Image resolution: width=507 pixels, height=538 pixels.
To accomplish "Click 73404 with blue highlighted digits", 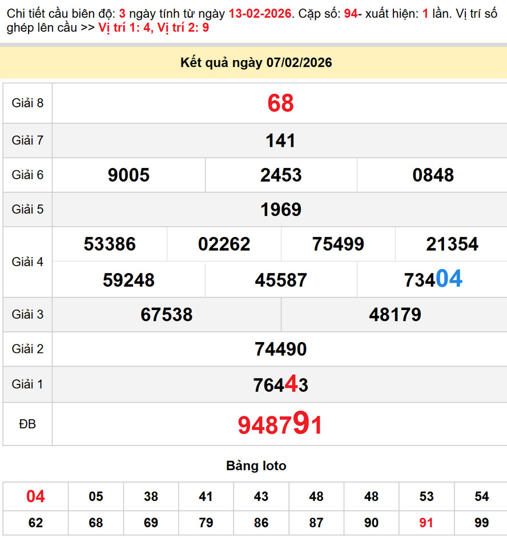I will tap(432, 279).
